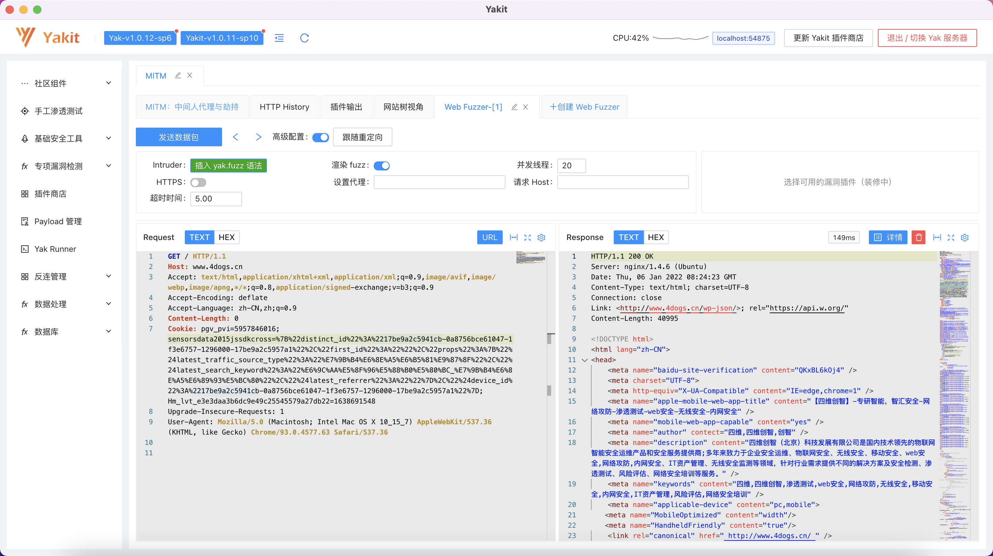Fold the head tag in Response
Screen dimensions: 993x556
(x=584, y=360)
